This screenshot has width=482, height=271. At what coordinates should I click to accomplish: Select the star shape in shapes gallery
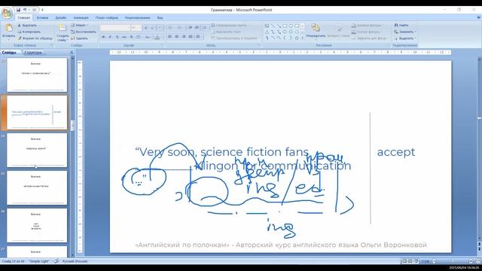click(x=297, y=38)
